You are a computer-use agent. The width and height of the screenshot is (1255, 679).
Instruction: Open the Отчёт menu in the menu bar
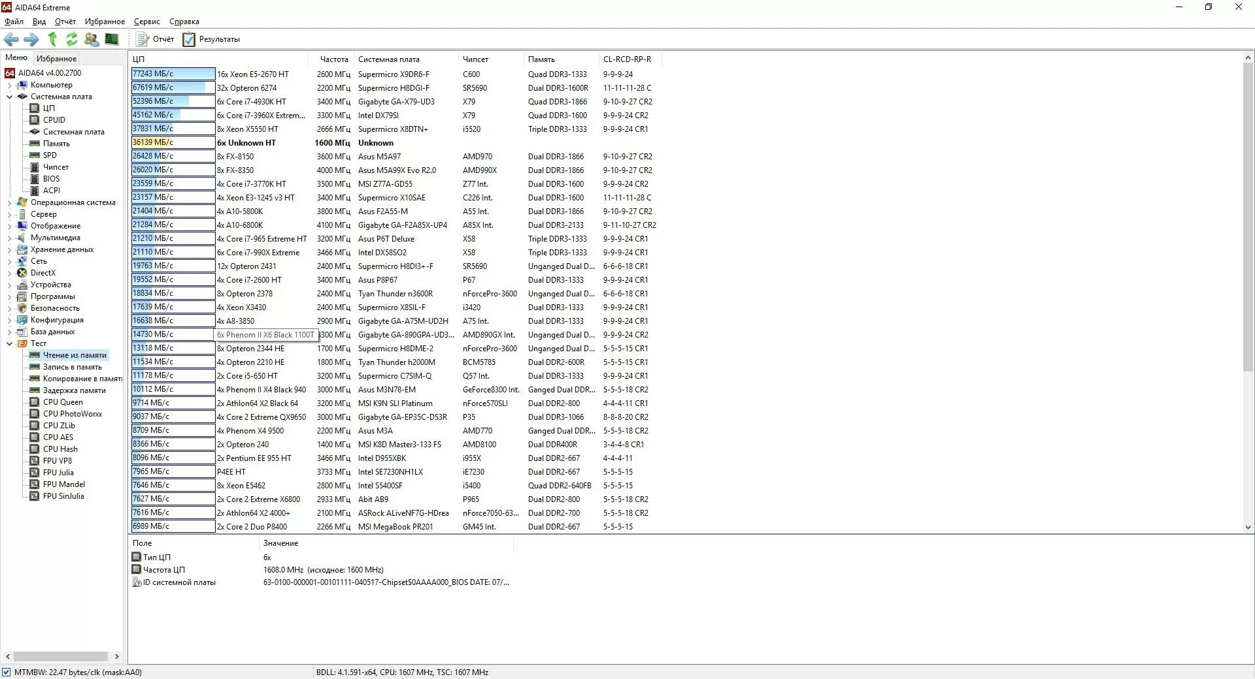point(65,22)
